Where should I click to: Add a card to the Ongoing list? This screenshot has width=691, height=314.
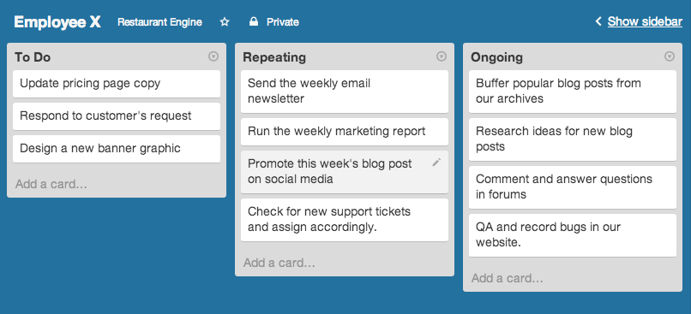click(508, 278)
